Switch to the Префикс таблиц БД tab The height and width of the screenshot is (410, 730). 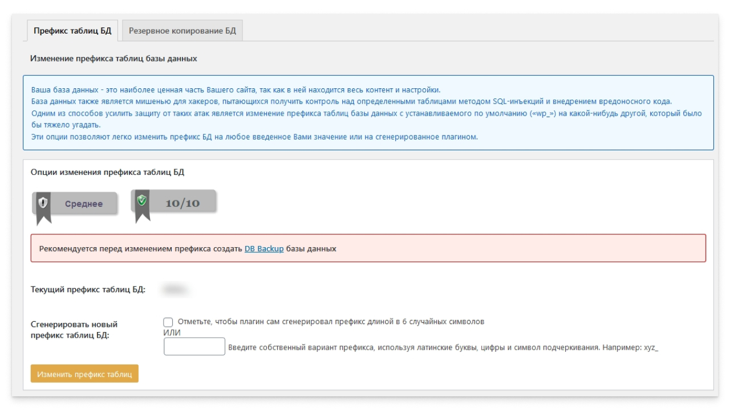coord(72,31)
